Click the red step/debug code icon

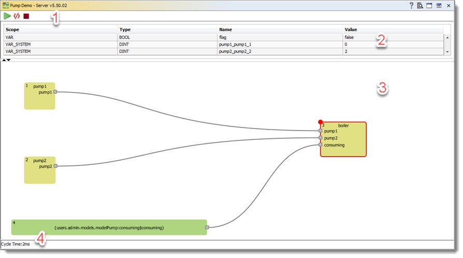coord(17,16)
